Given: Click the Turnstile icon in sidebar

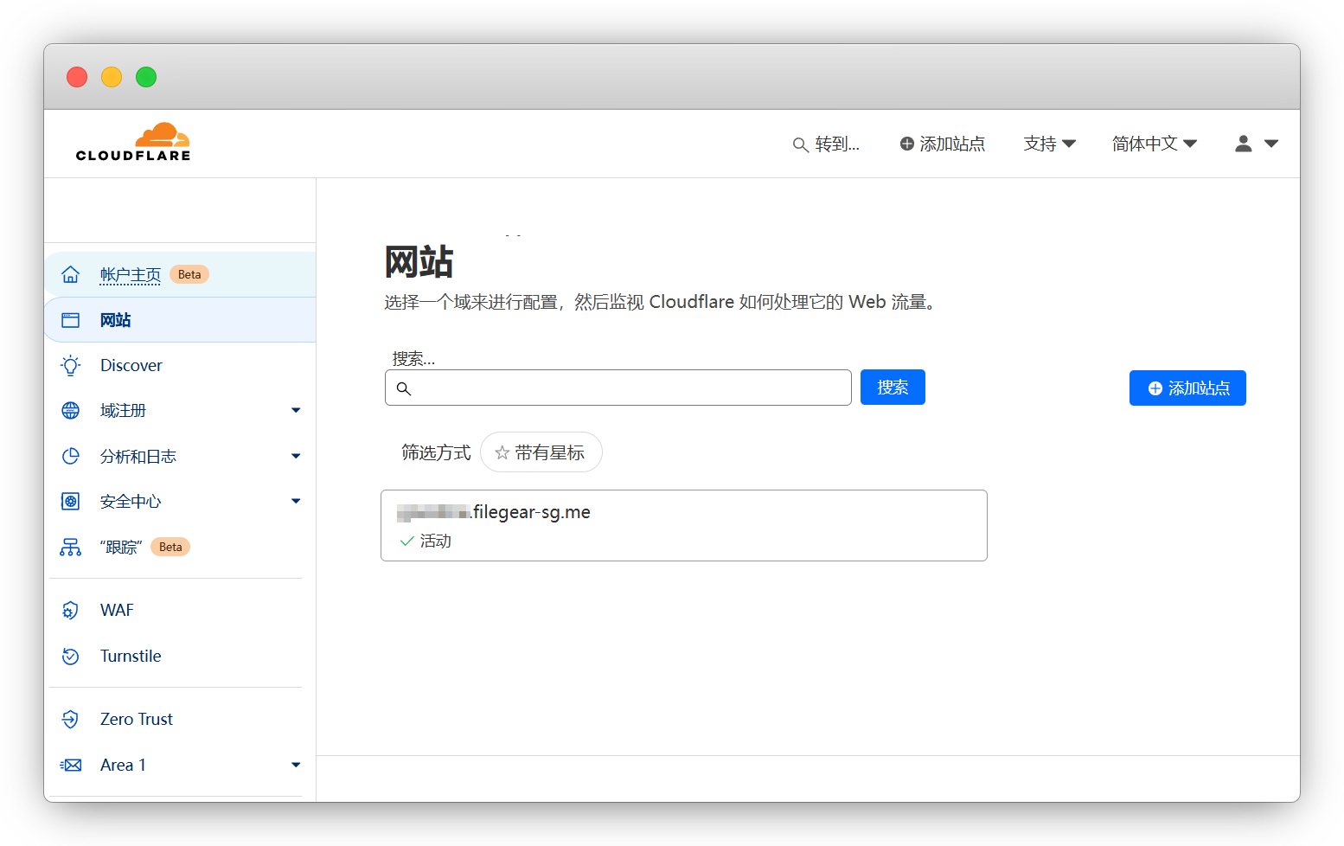Looking at the screenshot, I should click(71, 657).
